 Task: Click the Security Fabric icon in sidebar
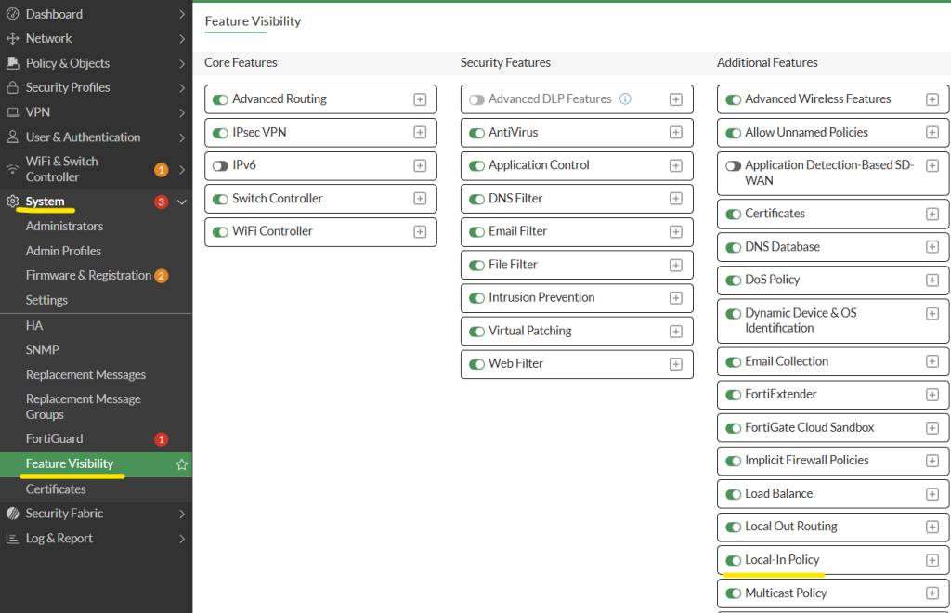click(13, 514)
